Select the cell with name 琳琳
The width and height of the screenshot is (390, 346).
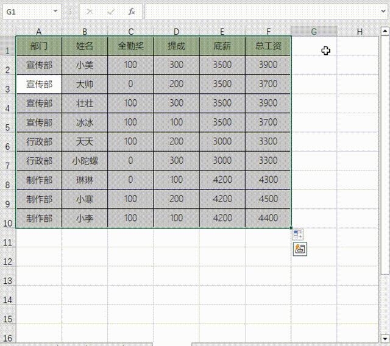coord(85,180)
